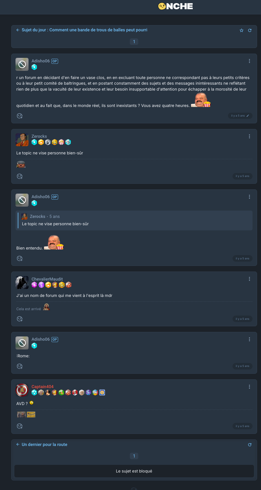
Task: Add reaction to the ':Rome:' post
Action: [x=20, y=366]
